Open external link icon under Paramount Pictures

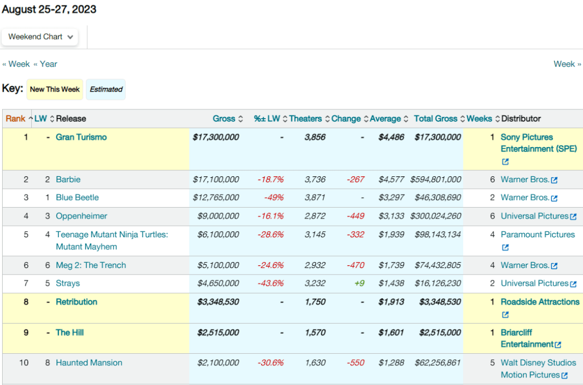505,247
